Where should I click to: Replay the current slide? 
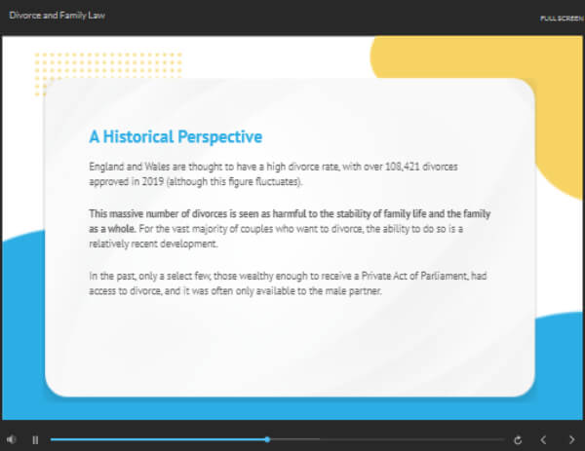(x=517, y=439)
